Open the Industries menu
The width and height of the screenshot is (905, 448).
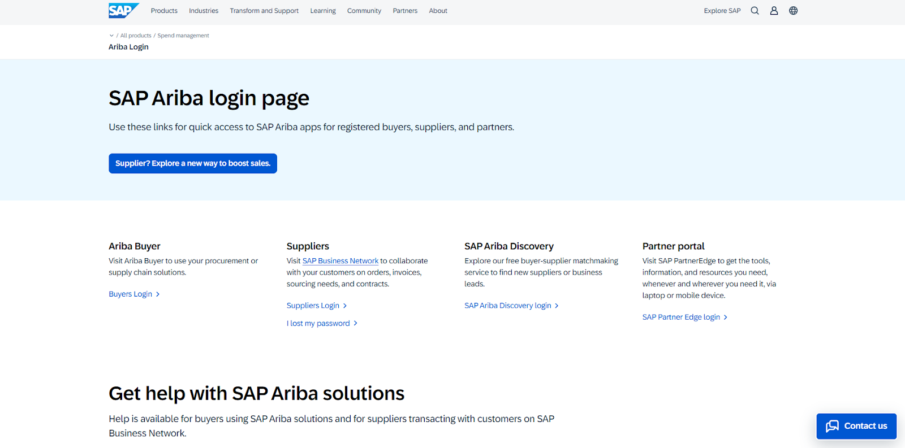tap(204, 11)
